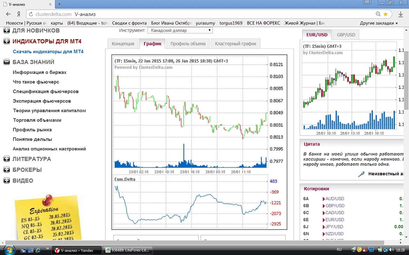Open the Windows Start menu orb
The width and height of the screenshot is (409, 255).
click(x=8, y=250)
